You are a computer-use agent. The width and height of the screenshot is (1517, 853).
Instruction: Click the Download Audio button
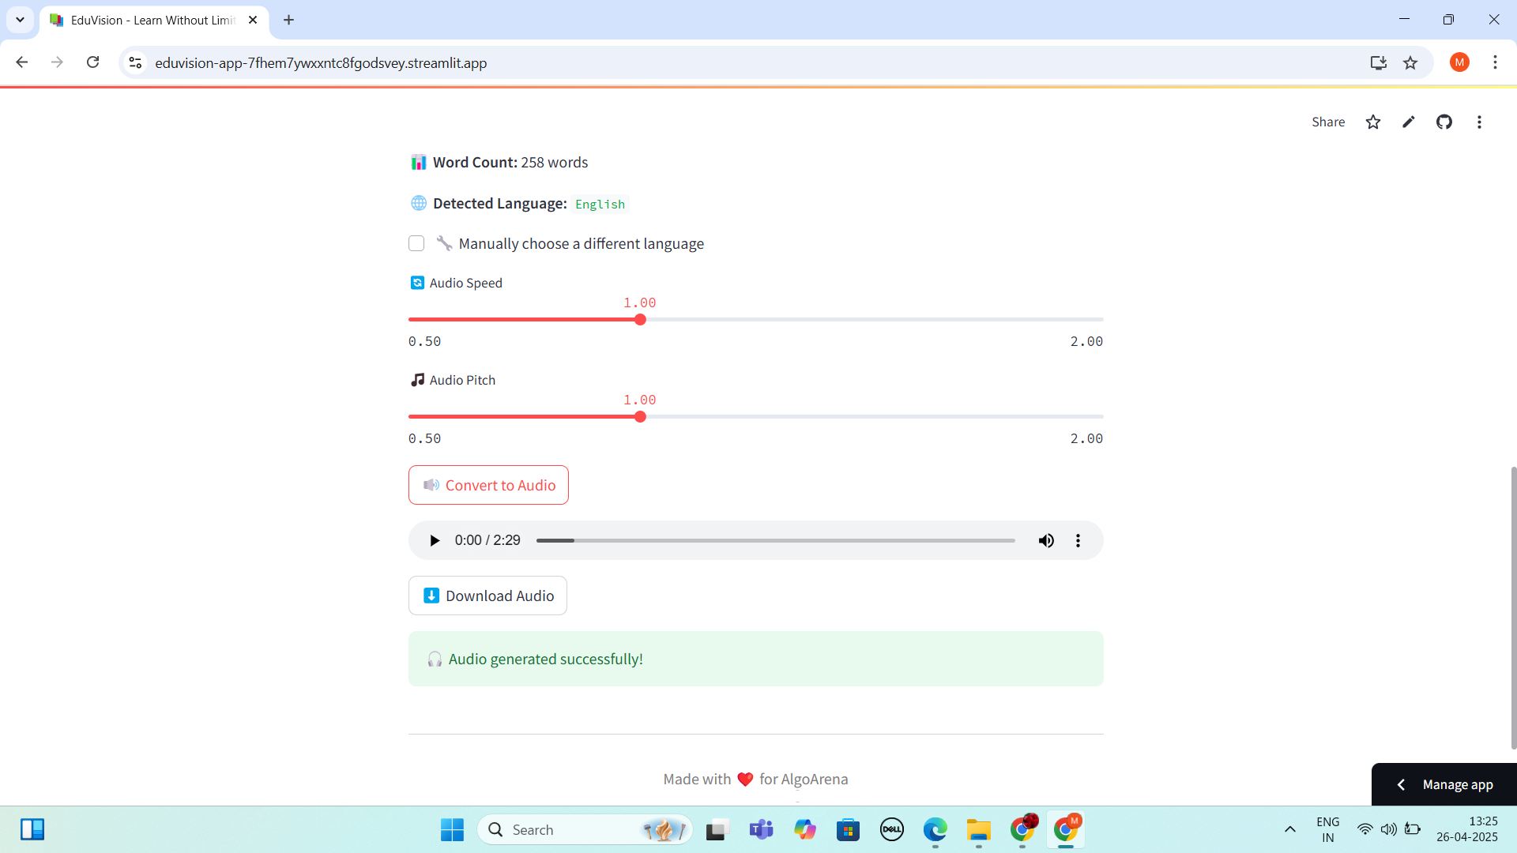[487, 596]
